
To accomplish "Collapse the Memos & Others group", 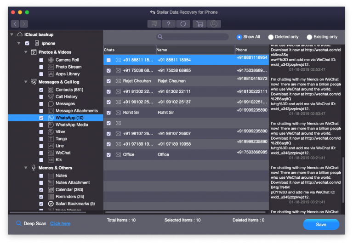I will (x=26, y=168).
